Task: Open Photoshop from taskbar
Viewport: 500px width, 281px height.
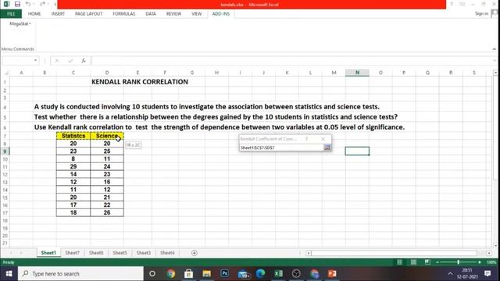Action: tap(224, 274)
